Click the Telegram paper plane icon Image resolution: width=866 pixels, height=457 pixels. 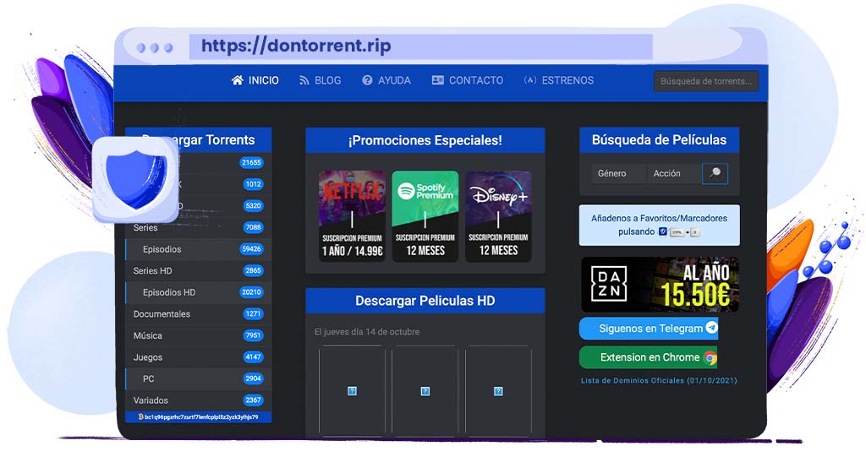pos(712,328)
